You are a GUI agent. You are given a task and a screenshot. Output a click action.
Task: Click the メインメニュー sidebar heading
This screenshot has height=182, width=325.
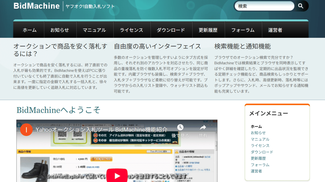pyautogui.click(x=269, y=113)
